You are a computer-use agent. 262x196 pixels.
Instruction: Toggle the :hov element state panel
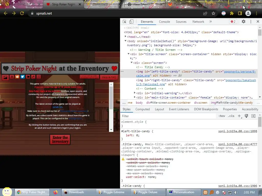coord(222,116)
